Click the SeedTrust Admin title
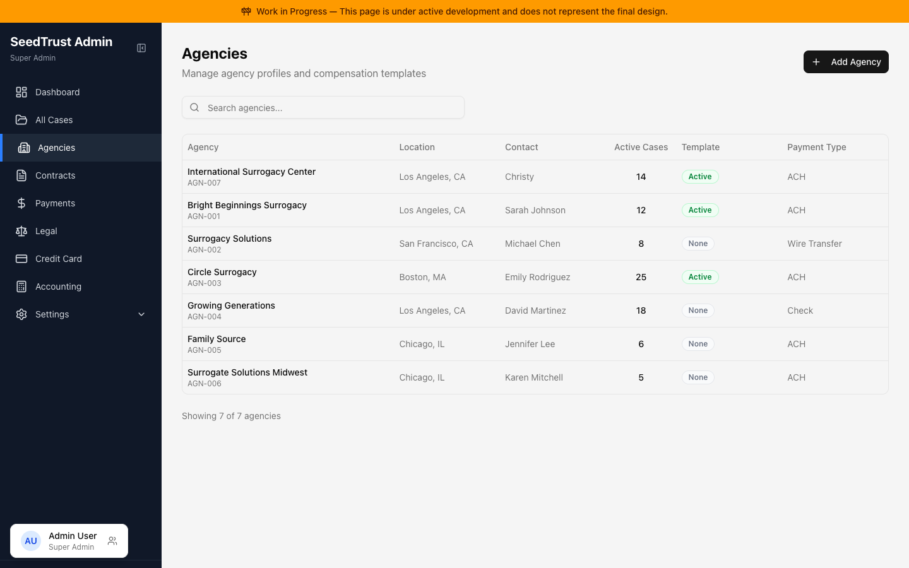909x568 pixels. (61, 42)
